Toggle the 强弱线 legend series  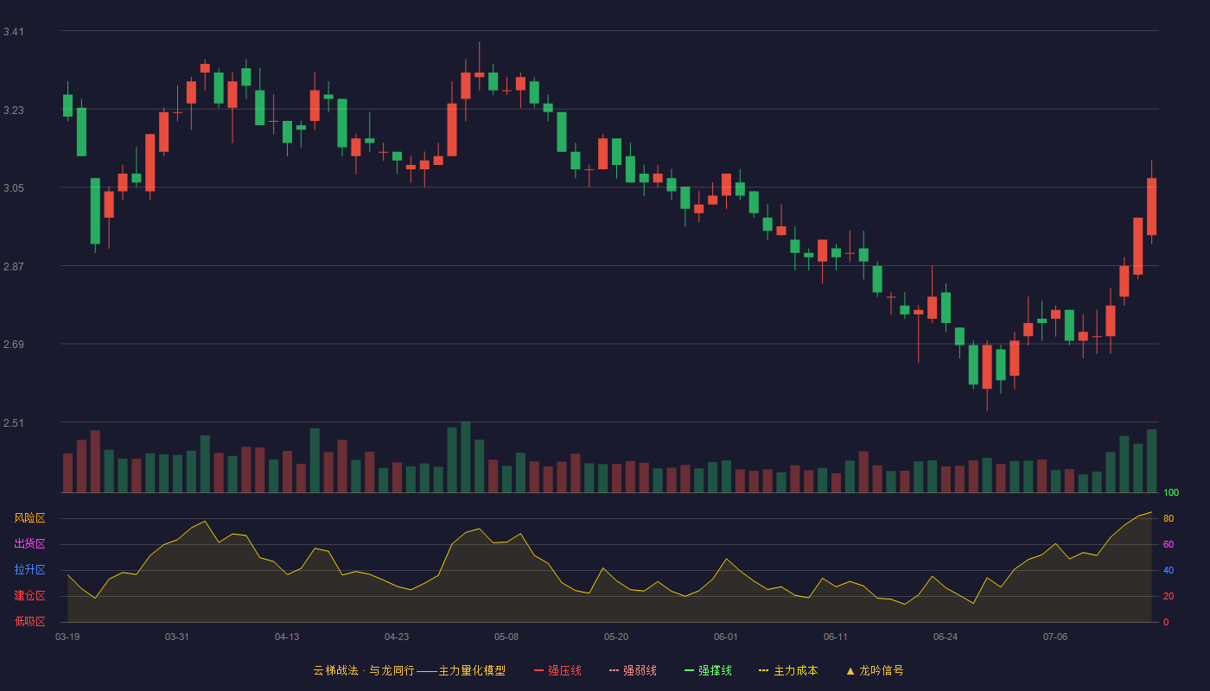coord(633,670)
